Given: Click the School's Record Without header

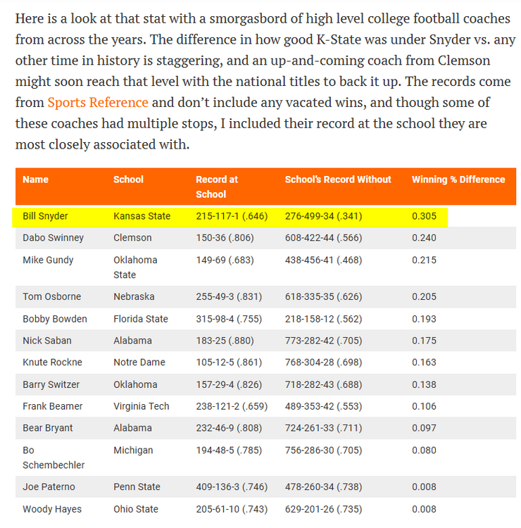Looking at the screenshot, I should (x=338, y=180).
